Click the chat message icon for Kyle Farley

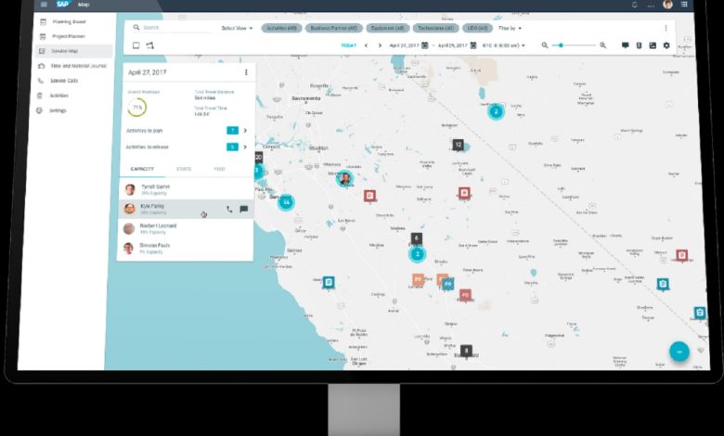pyautogui.click(x=244, y=210)
